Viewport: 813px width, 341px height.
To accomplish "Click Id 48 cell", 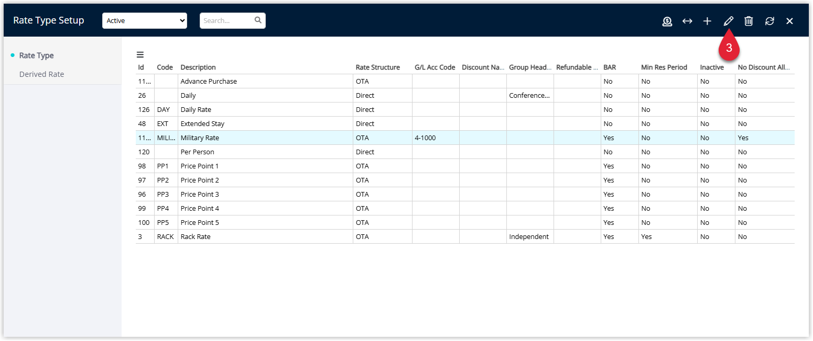I will (145, 124).
